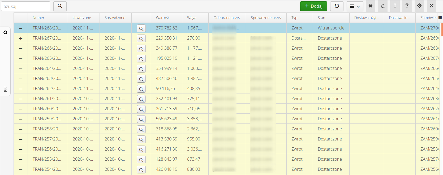Open help question mark icon

tap(407, 6)
